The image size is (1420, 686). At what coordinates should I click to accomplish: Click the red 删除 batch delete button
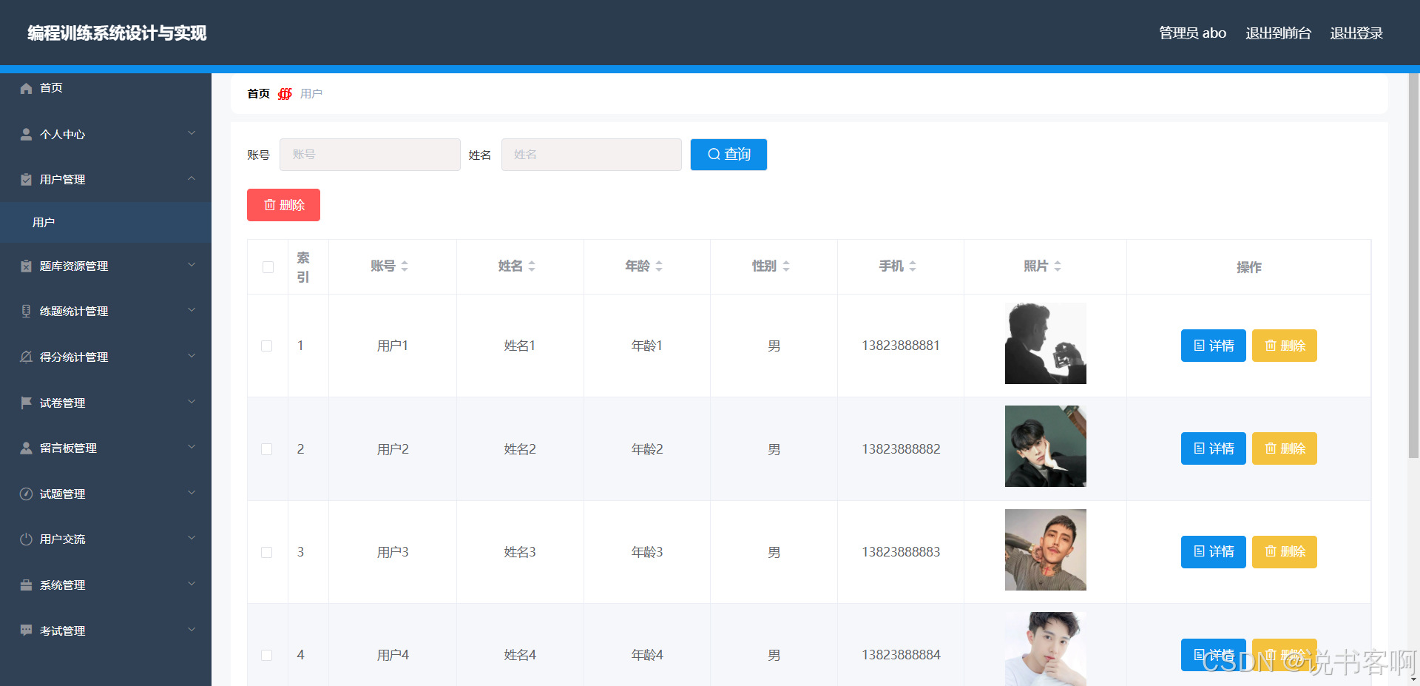[x=283, y=205]
